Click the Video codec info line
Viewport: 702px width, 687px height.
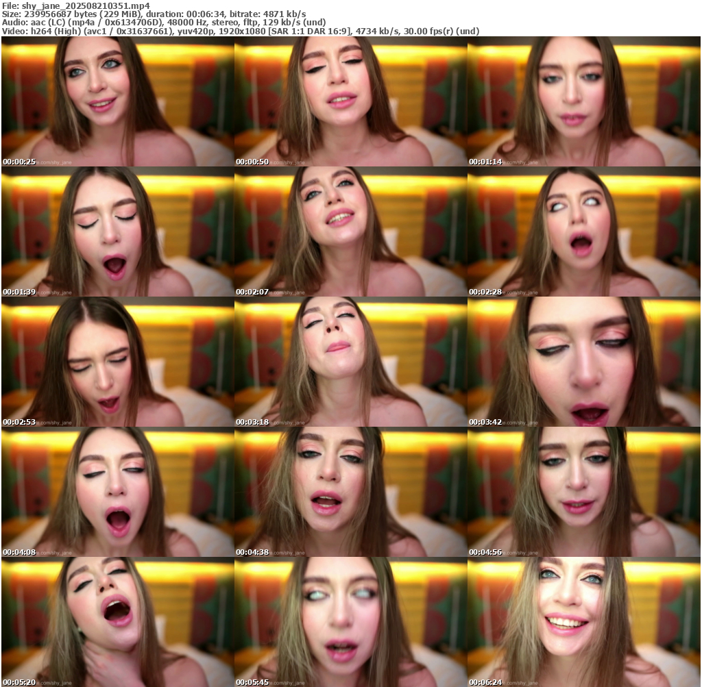pos(241,32)
